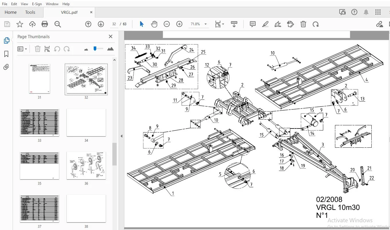Enlarge thumbnails with large mountain icon
The width and height of the screenshot is (390, 230).
(110, 49)
